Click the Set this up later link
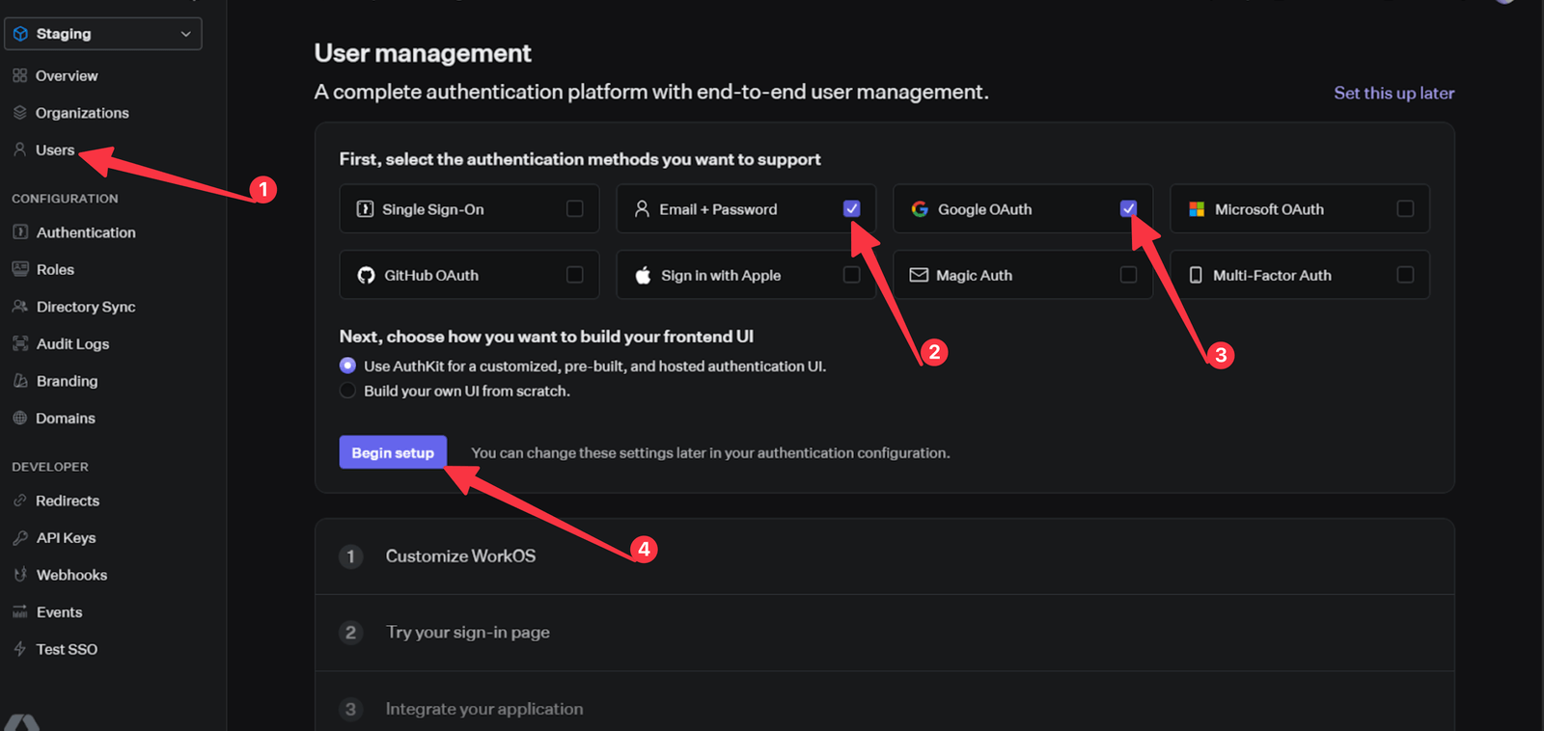 pos(1393,93)
